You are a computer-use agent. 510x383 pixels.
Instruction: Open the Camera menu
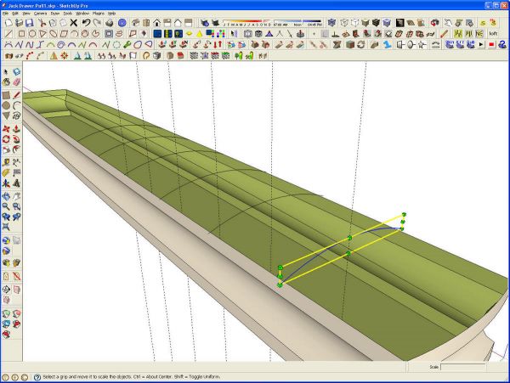coord(41,14)
